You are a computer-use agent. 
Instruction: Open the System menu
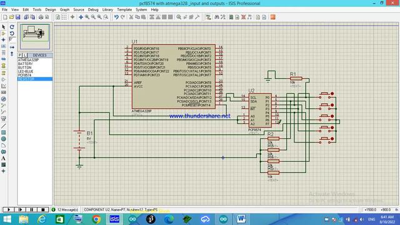(141, 10)
